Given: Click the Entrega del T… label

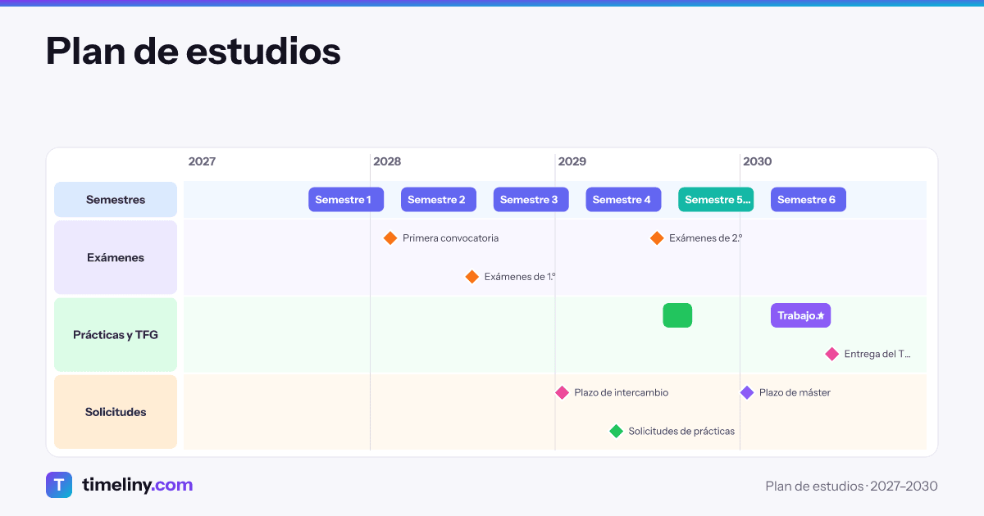Looking at the screenshot, I should [x=877, y=354].
